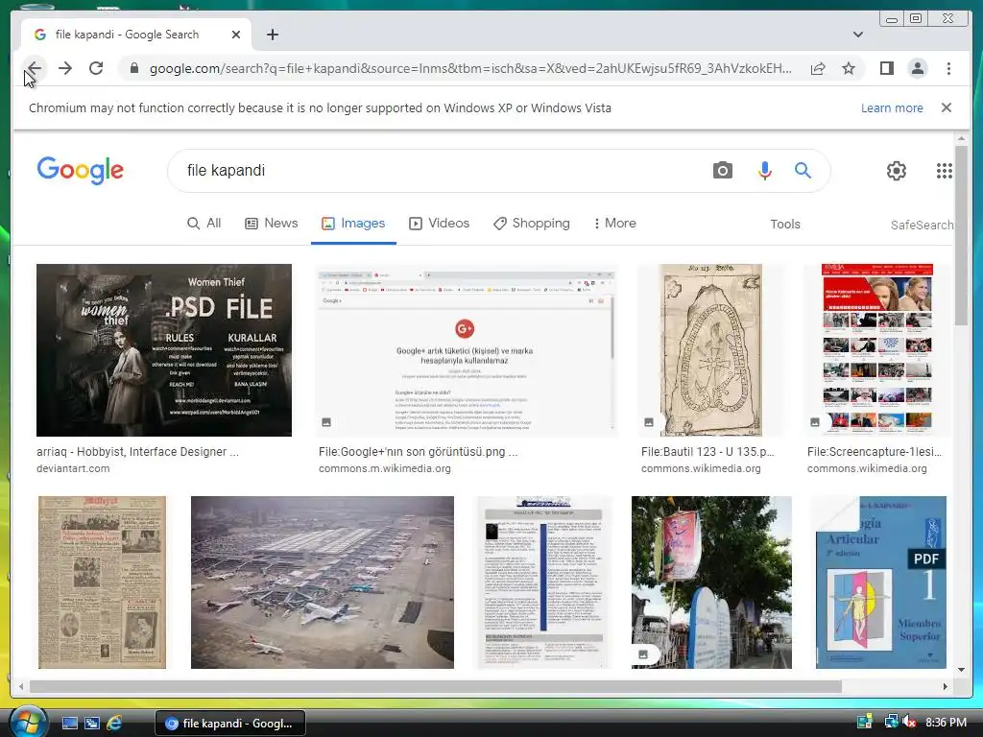Image resolution: width=983 pixels, height=737 pixels.
Task: Open the red news-site screencapture thumbnail
Action: [x=877, y=349]
